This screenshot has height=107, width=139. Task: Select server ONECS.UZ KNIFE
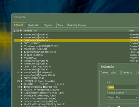[x=32, y=43]
